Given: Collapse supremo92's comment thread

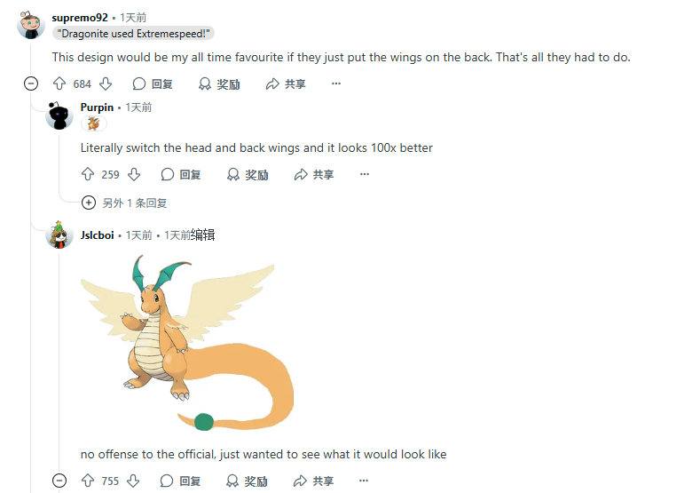Looking at the screenshot, I should (x=31, y=83).
